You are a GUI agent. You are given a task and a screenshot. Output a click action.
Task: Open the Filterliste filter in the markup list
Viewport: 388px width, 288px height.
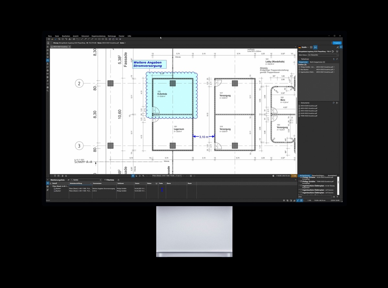109,180
